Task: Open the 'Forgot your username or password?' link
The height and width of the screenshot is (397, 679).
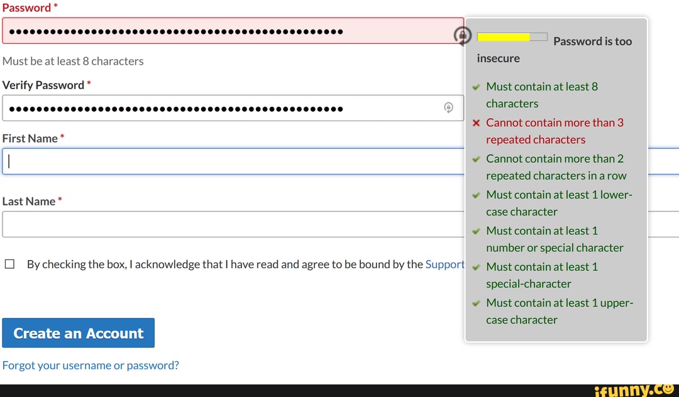Action: tap(90, 365)
